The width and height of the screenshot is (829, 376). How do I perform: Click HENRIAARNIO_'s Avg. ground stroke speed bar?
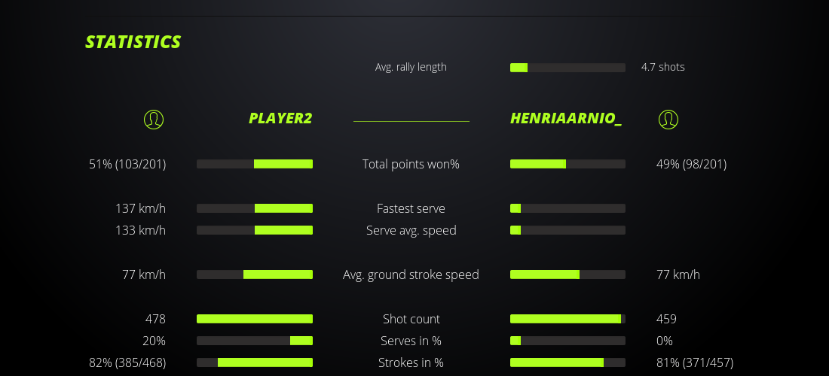pyautogui.click(x=567, y=274)
